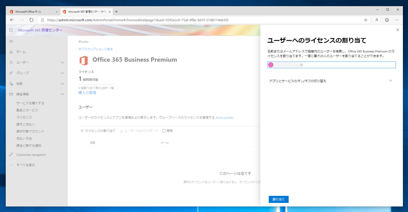The width and height of the screenshot is (408, 212).
Task: Click the 役割 roles icon in sidebar
Action: (11, 84)
